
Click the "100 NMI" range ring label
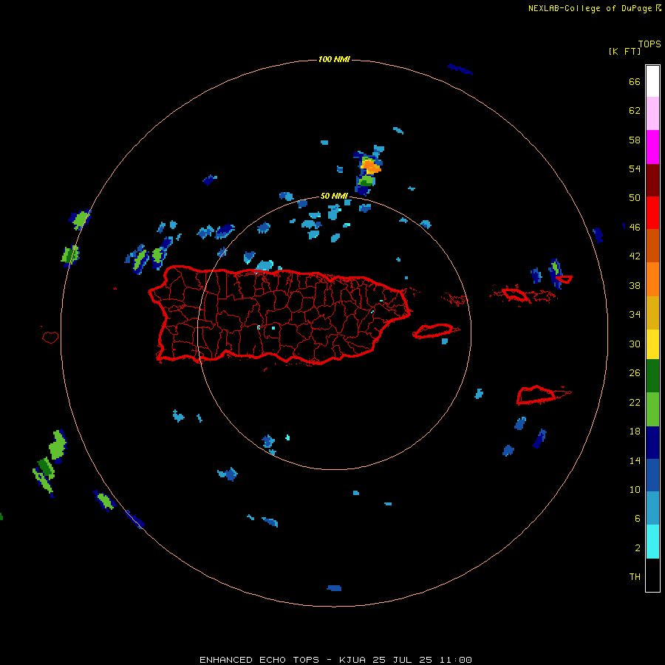click(334, 59)
